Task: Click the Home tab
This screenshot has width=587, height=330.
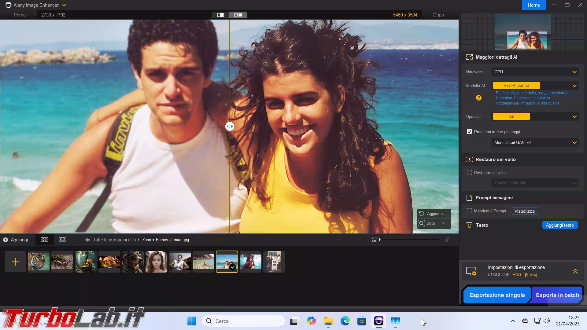Action: pyautogui.click(x=534, y=5)
